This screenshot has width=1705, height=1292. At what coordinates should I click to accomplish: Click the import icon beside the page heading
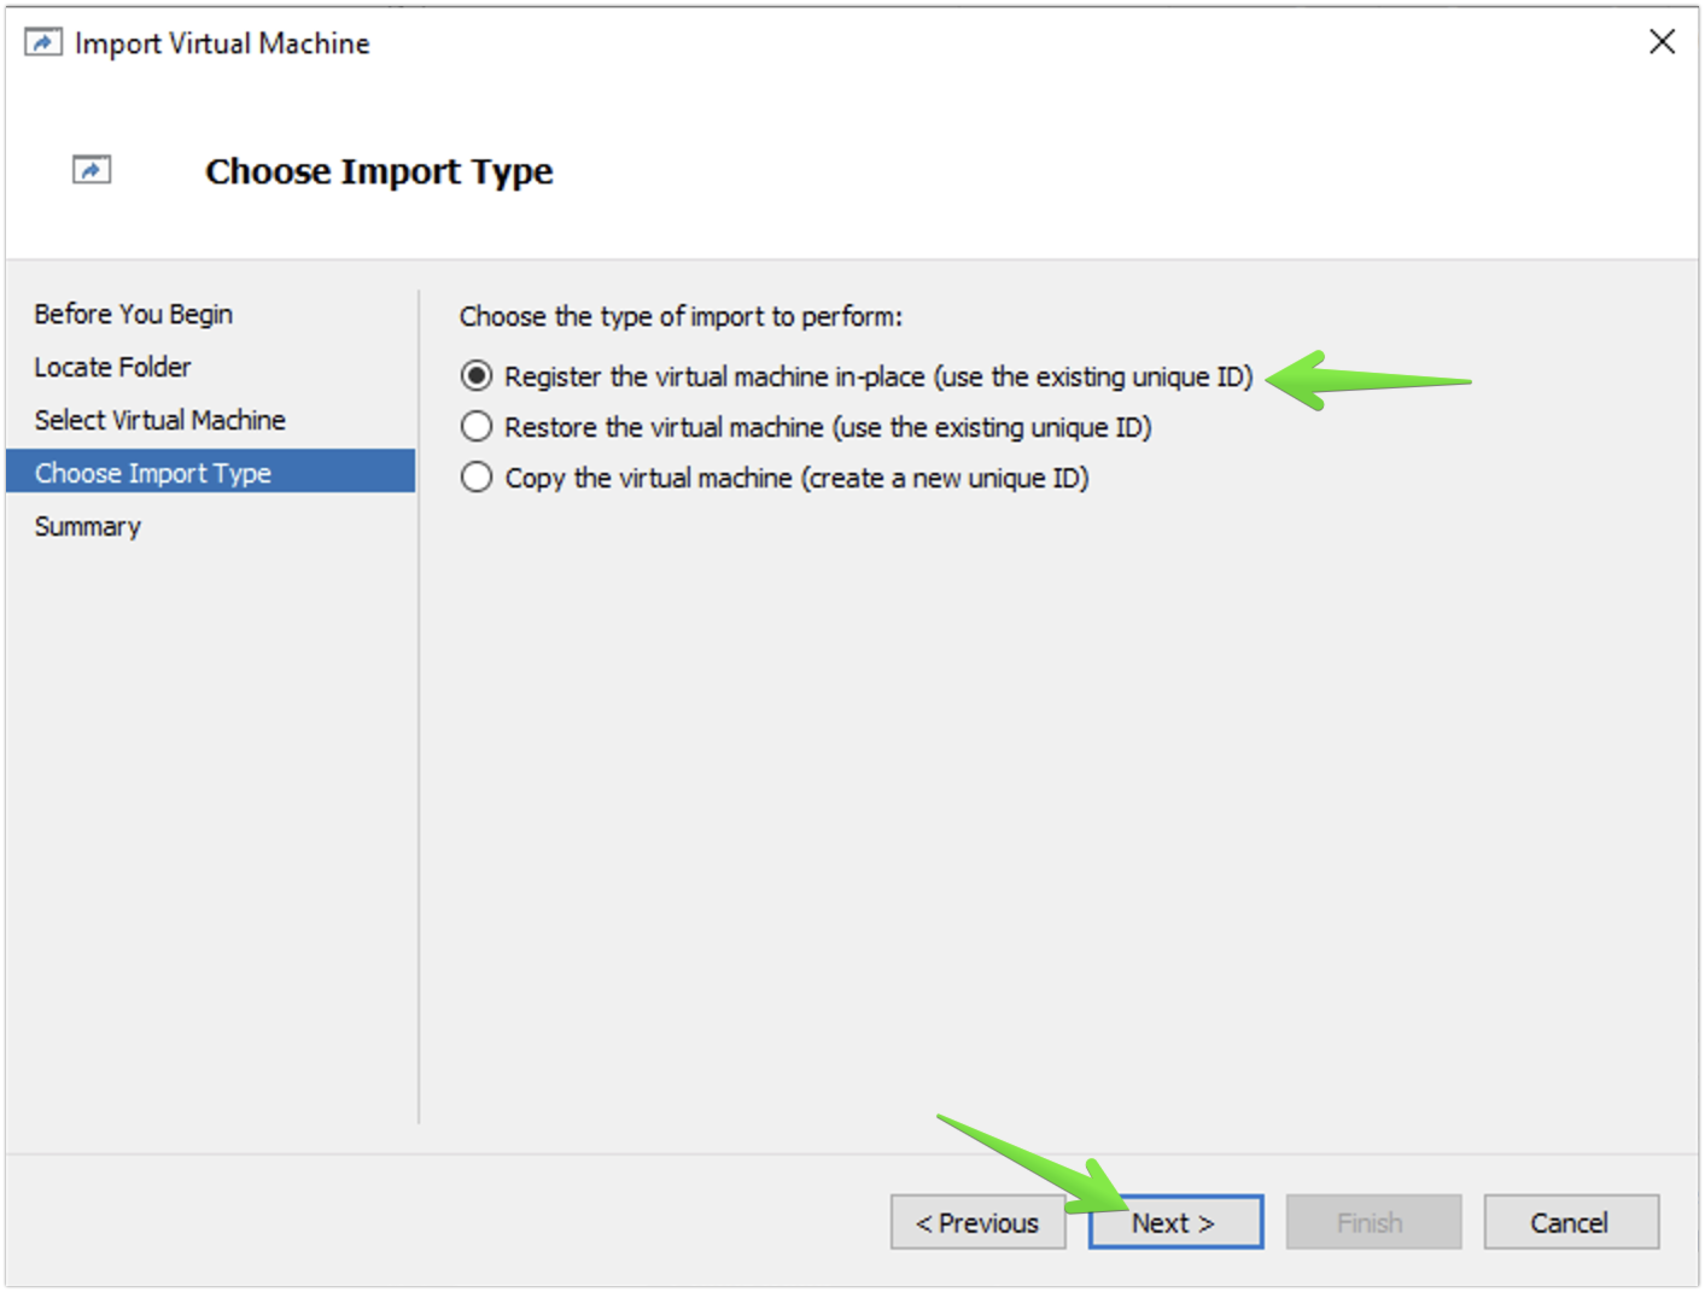92,169
